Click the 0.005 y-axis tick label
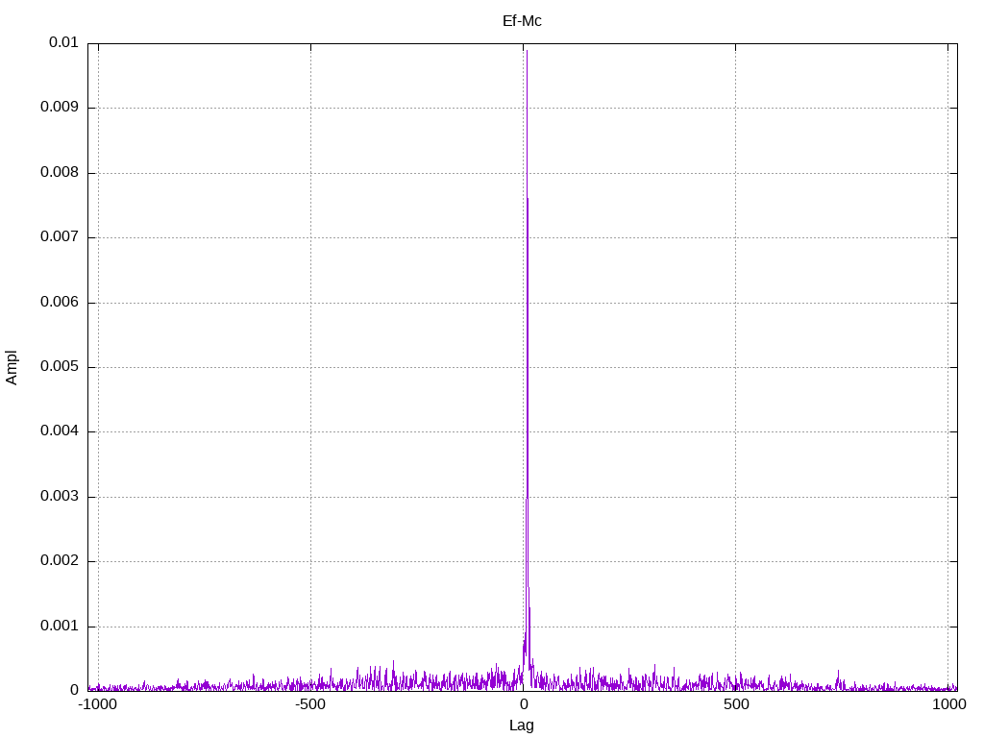The height and width of the screenshot is (738, 984). [60, 367]
